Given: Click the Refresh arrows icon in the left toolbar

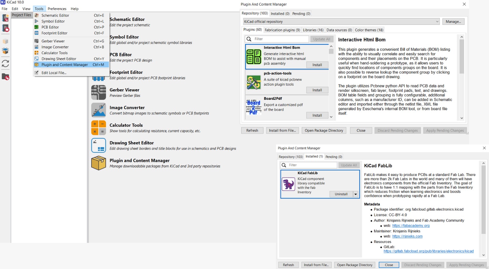Looking at the screenshot, I should (x=6, y=64).
